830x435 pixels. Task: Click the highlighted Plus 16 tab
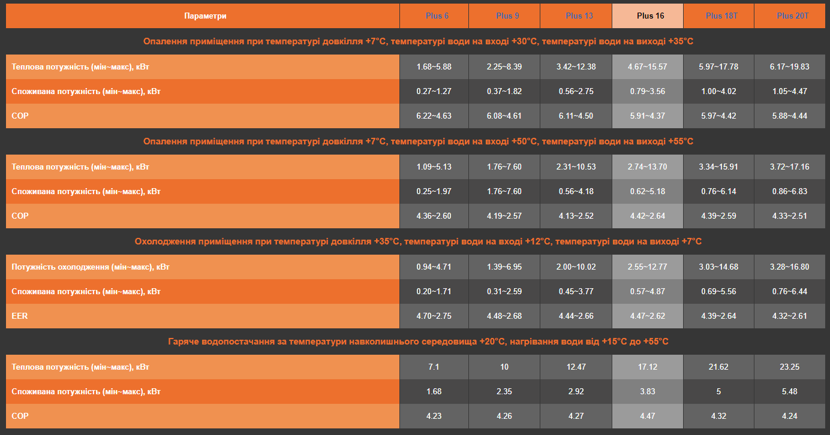point(650,16)
